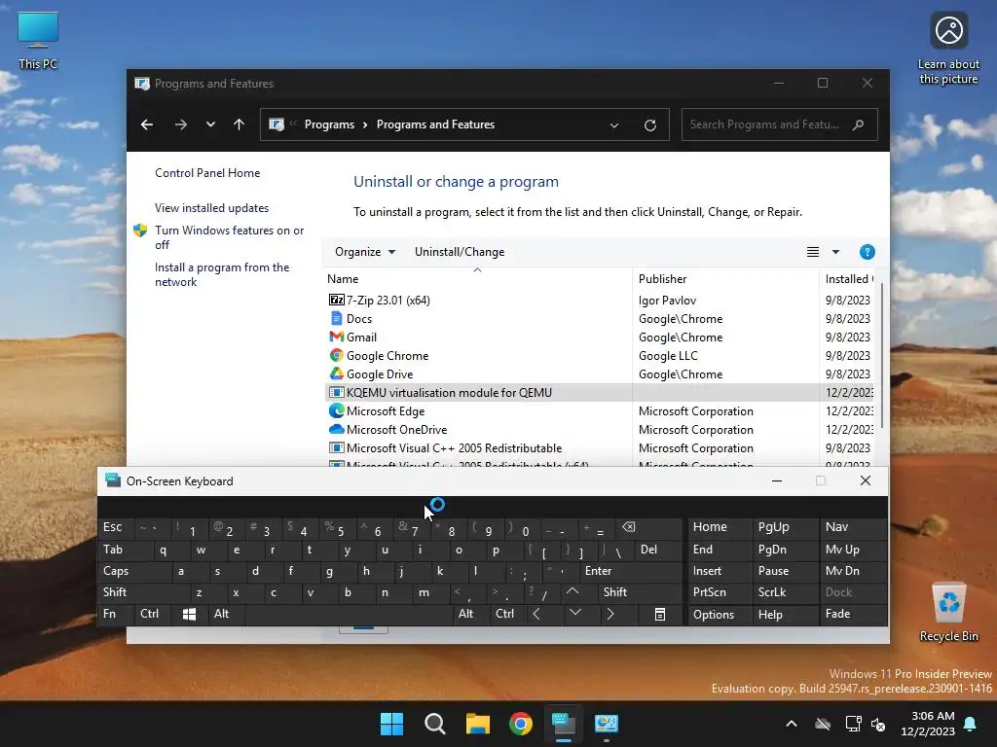Open the Recycle Bin desktop icon
The image size is (997, 747).
coord(948,613)
